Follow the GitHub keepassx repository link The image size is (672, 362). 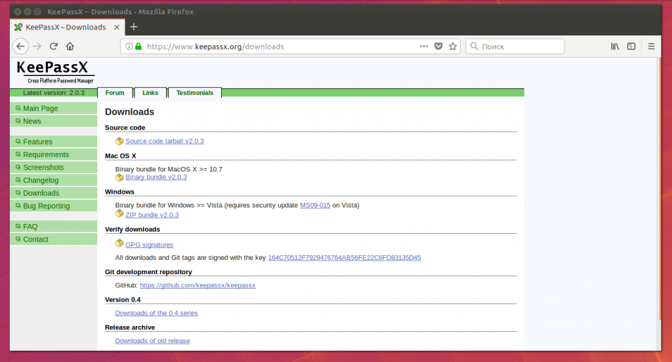tap(198, 285)
